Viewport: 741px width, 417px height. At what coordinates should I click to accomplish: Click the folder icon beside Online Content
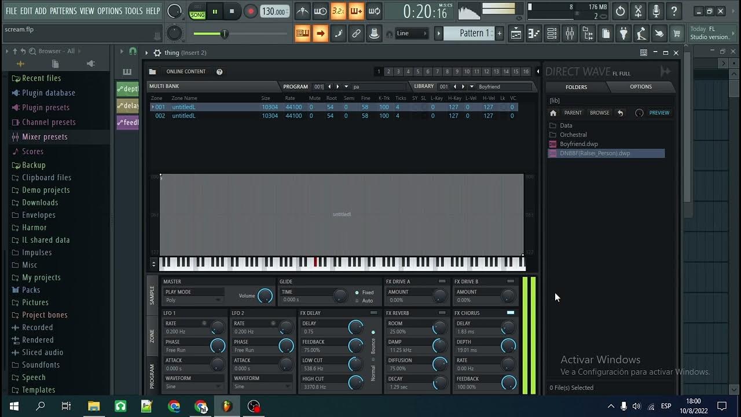(x=152, y=72)
